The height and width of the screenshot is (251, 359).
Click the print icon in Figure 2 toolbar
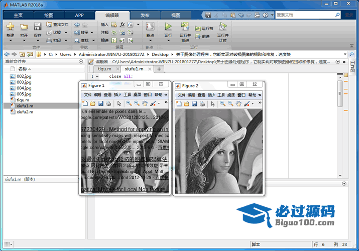tap(202, 103)
